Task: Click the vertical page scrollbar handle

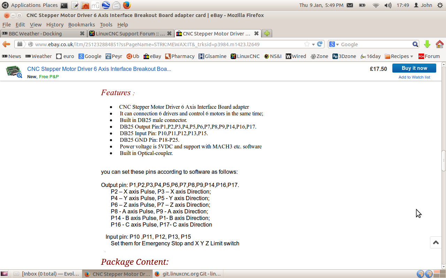Action: 444,161
